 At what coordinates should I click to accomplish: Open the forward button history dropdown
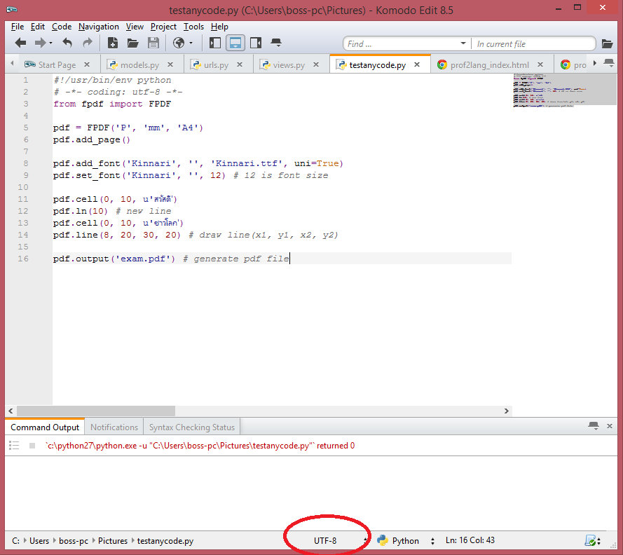coord(50,43)
